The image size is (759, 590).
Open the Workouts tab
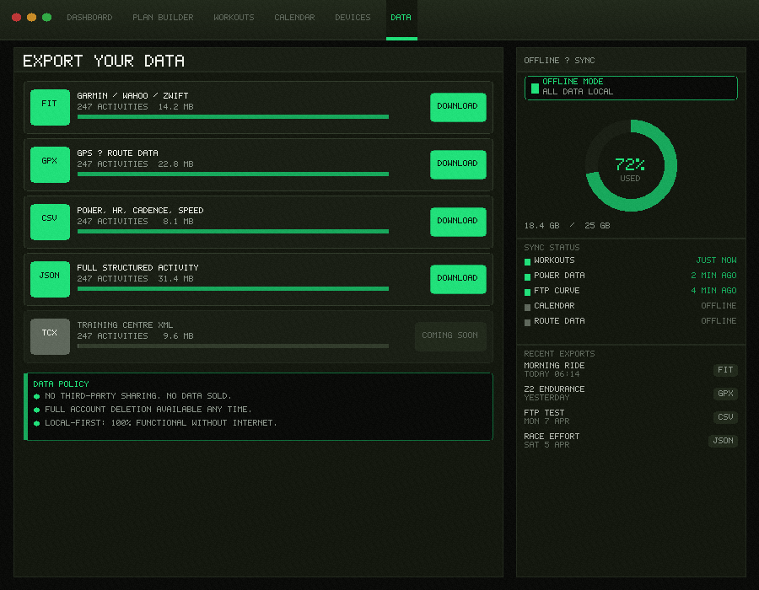234,18
